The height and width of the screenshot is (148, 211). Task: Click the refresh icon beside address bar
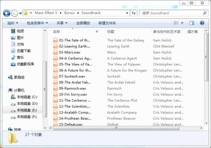[134, 13]
